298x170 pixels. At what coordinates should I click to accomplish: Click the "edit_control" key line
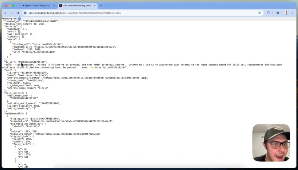[16, 93]
